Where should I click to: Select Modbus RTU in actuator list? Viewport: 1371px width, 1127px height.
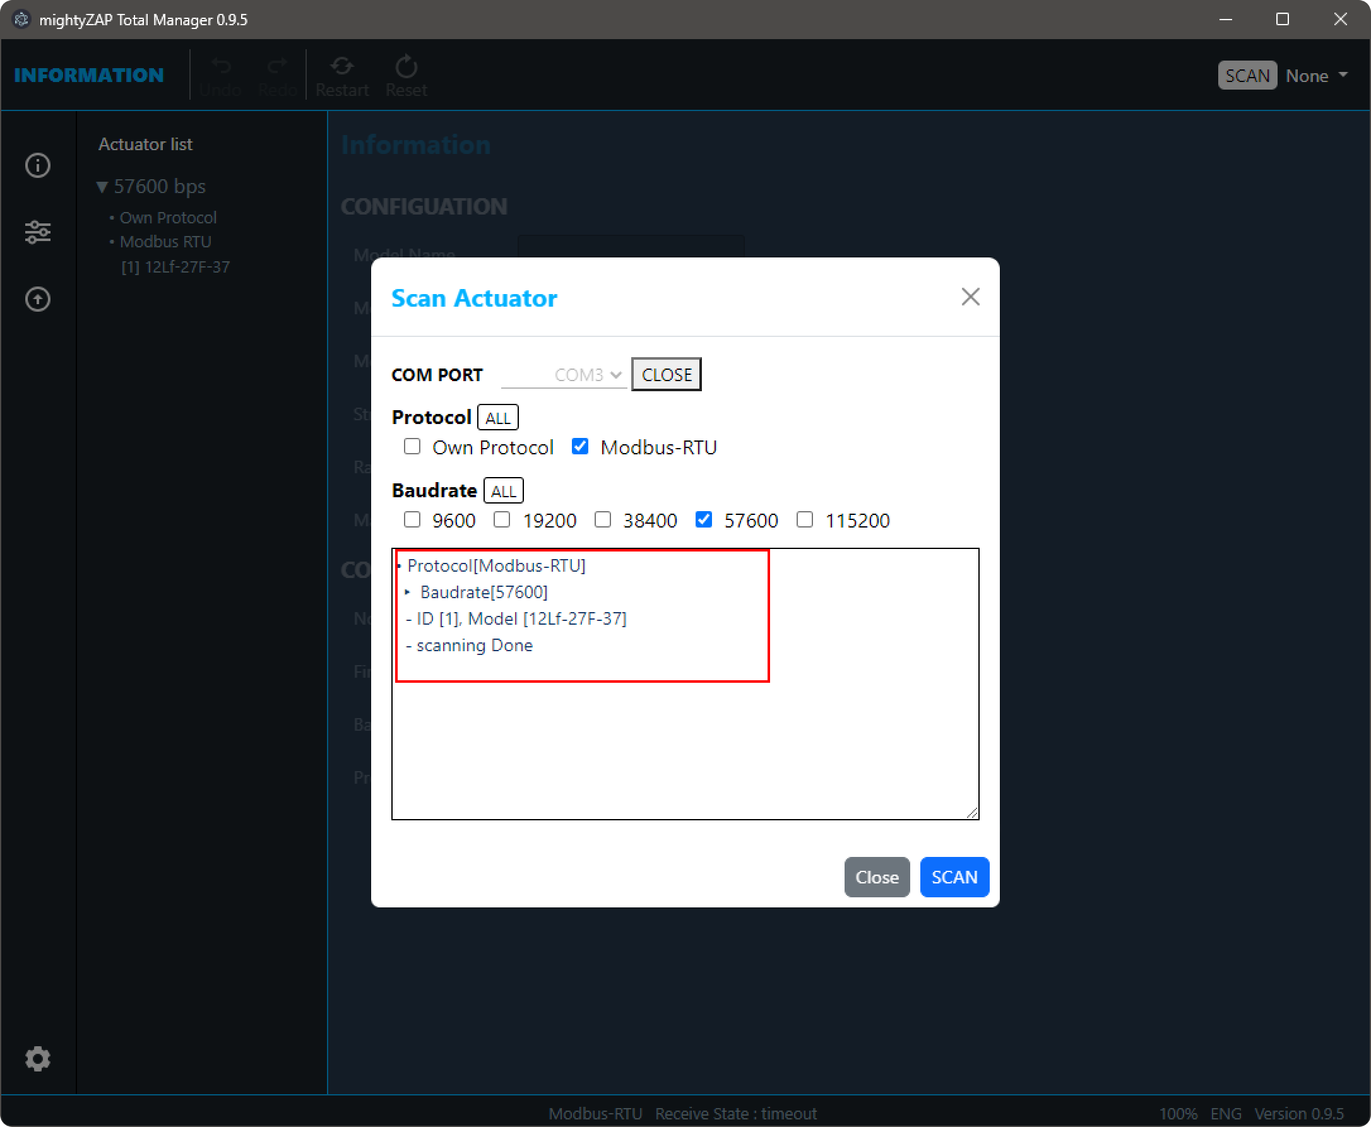click(x=165, y=242)
